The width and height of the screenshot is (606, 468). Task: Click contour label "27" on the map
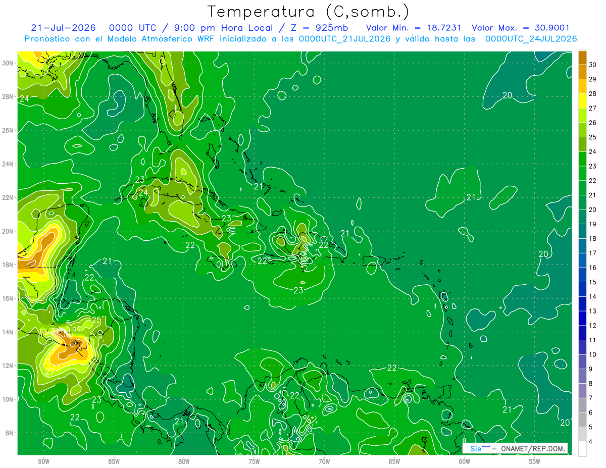[x=49, y=372]
